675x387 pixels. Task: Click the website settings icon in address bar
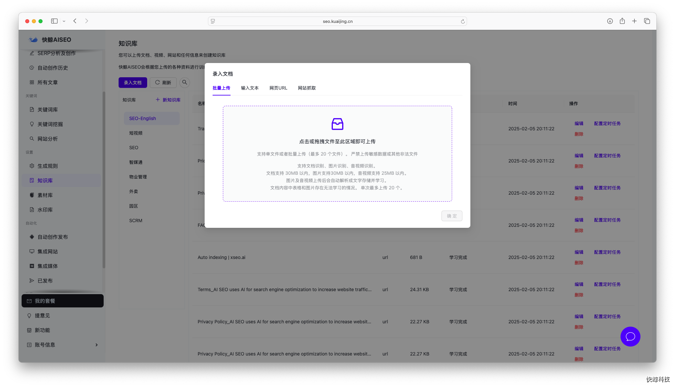coord(213,21)
